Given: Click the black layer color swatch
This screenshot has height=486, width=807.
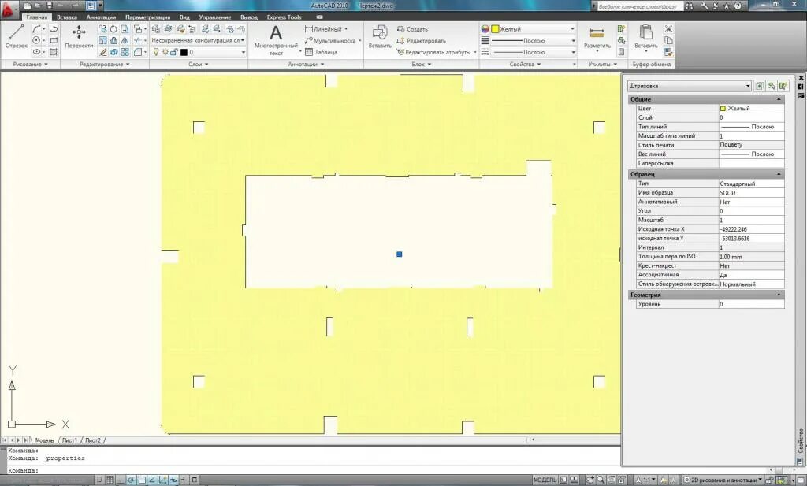Looking at the screenshot, I should [x=183, y=52].
